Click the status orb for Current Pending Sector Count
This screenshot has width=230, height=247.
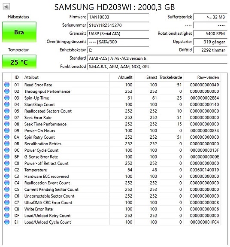pos(7,189)
